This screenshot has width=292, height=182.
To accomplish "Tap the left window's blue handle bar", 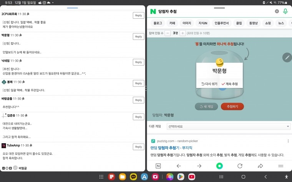I will click(x=73, y=8).
